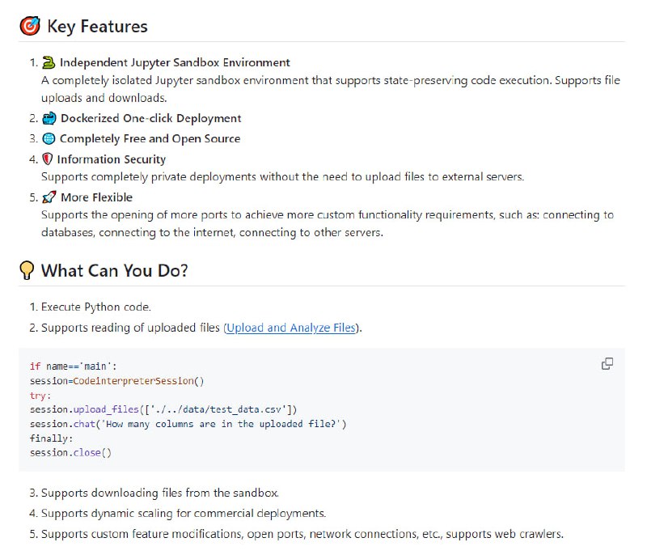Click the globe icon before Completely Free
This screenshot has height=559, width=647.
pyautogui.click(x=49, y=138)
